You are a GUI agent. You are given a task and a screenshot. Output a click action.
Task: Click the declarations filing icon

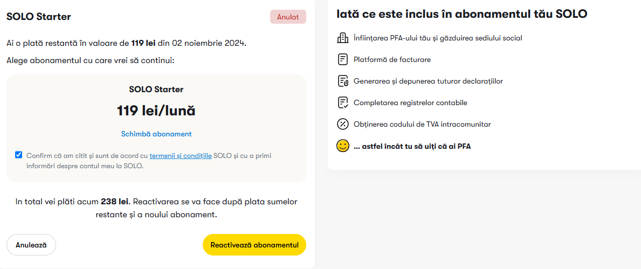point(342,81)
